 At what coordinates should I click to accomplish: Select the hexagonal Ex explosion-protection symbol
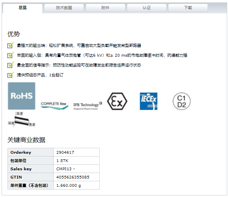(117, 101)
